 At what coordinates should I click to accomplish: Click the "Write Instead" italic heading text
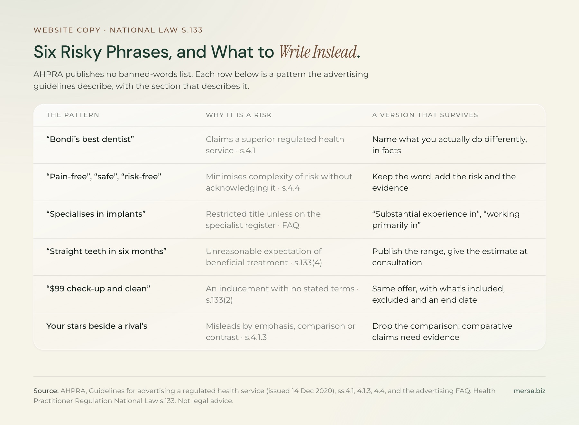[x=318, y=52]
